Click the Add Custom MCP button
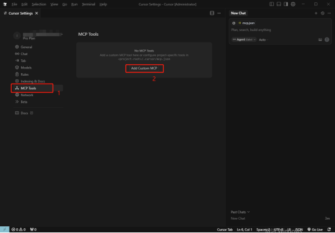 (x=144, y=68)
